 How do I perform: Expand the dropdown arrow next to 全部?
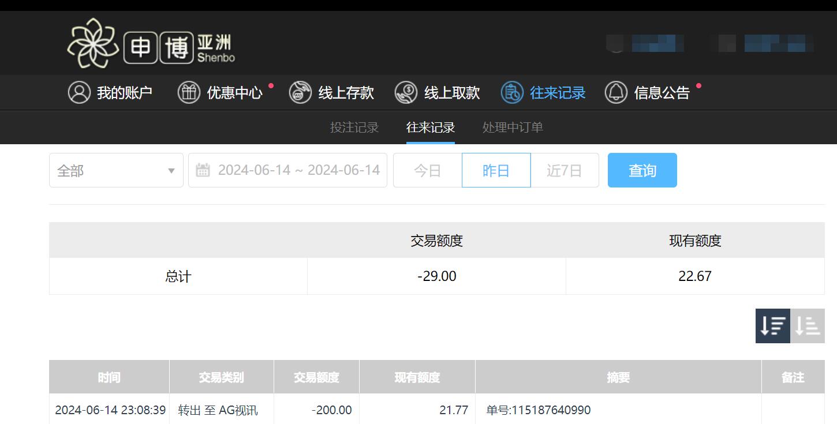171,170
